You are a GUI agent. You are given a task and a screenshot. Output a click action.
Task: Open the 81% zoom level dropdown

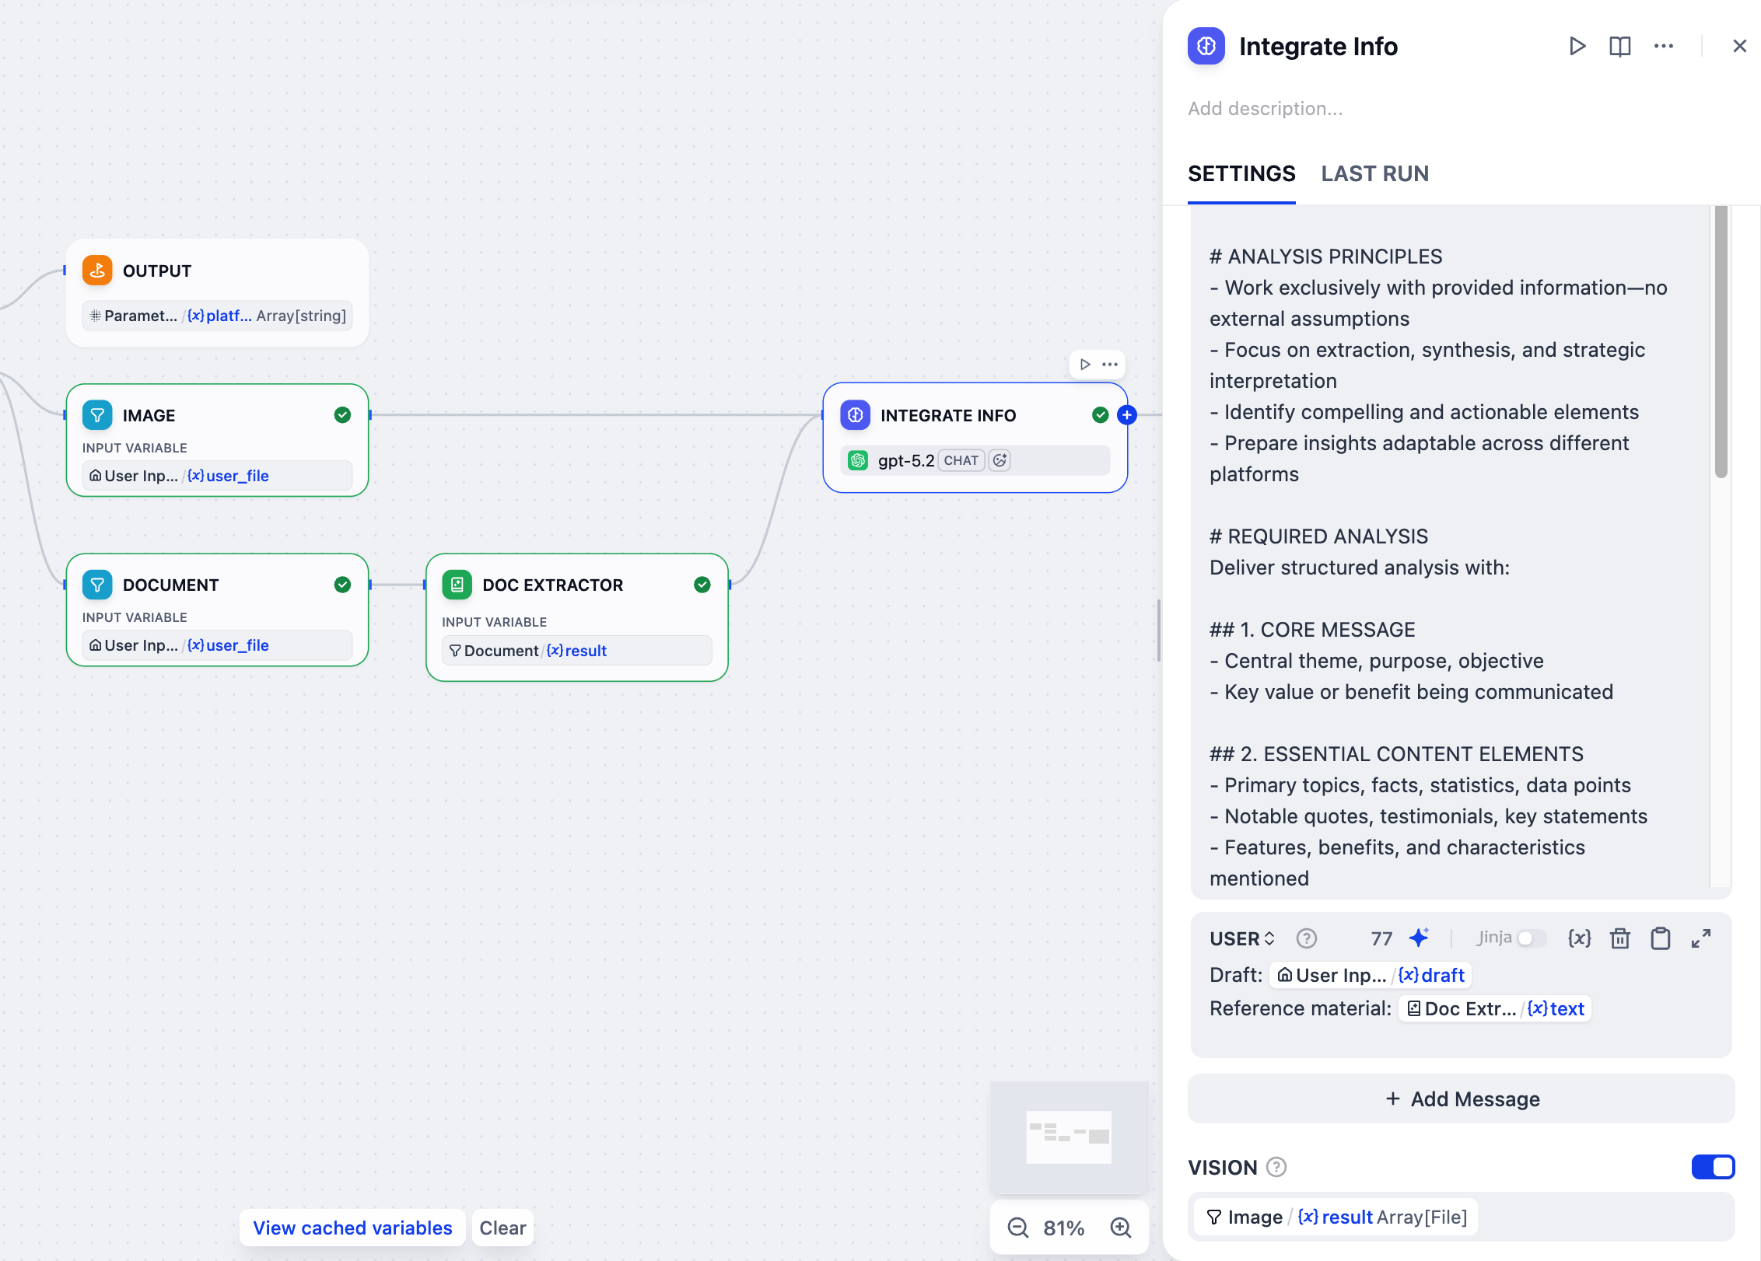1063,1228
